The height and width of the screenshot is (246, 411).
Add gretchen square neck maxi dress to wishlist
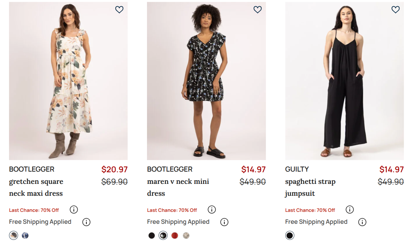[119, 10]
